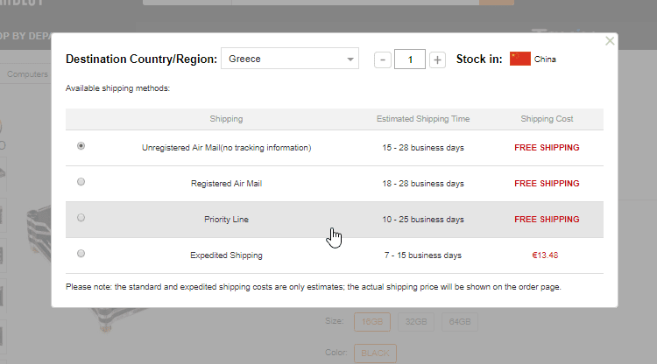Choose the 16GB size option
The image size is (657, 364).
pos(371,321)
